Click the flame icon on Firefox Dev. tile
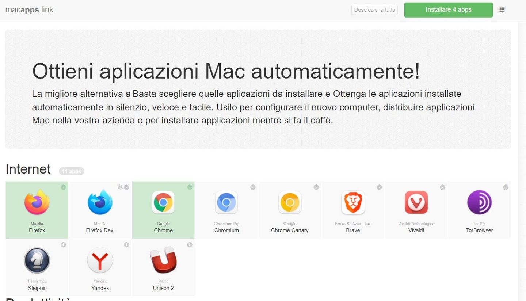Image resolution: width=526 pixels, height=301 pixels. coord(120,187)
